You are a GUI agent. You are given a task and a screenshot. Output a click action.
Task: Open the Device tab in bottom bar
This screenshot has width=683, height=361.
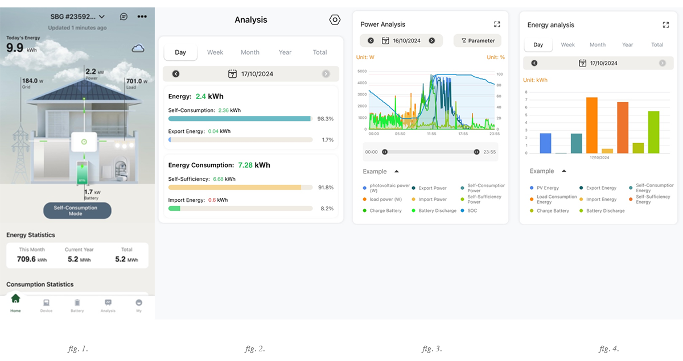[x=46, y=305]
